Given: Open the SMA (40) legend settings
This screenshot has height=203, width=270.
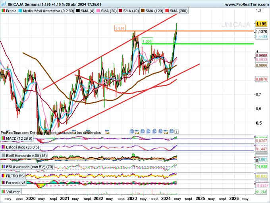Looking at the screenshot, I should pyautogui.click(x=129, y=11).
